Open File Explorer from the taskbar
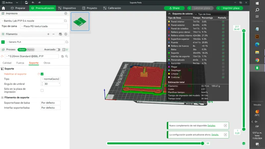 click(257, 52)
